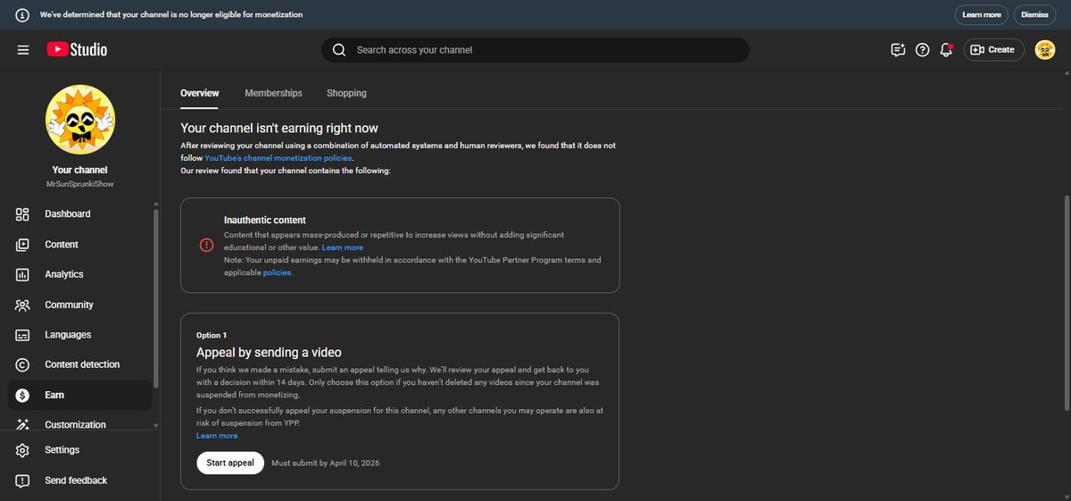Click the MrSunSprunkiShow channel name

tap(79, 184)
